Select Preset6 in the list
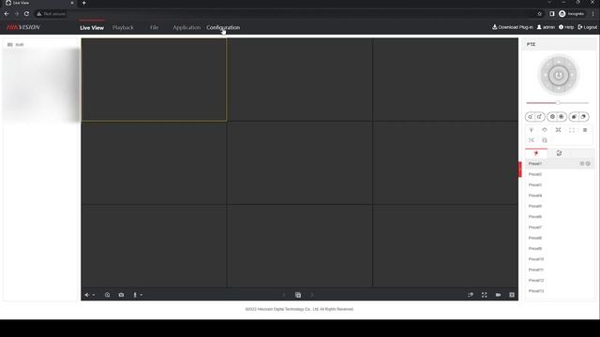The width and height of the screenshot is (600, 337). pos(560,216)
